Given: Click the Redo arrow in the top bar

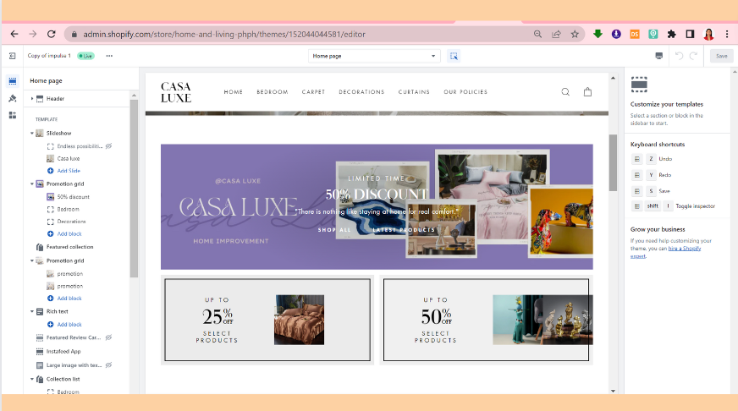Looking at the screenshot, I should point(693,56).
